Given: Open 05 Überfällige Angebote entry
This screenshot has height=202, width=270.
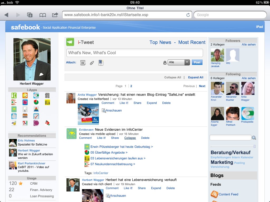Looking at the screenshot, I should point(109,153).
